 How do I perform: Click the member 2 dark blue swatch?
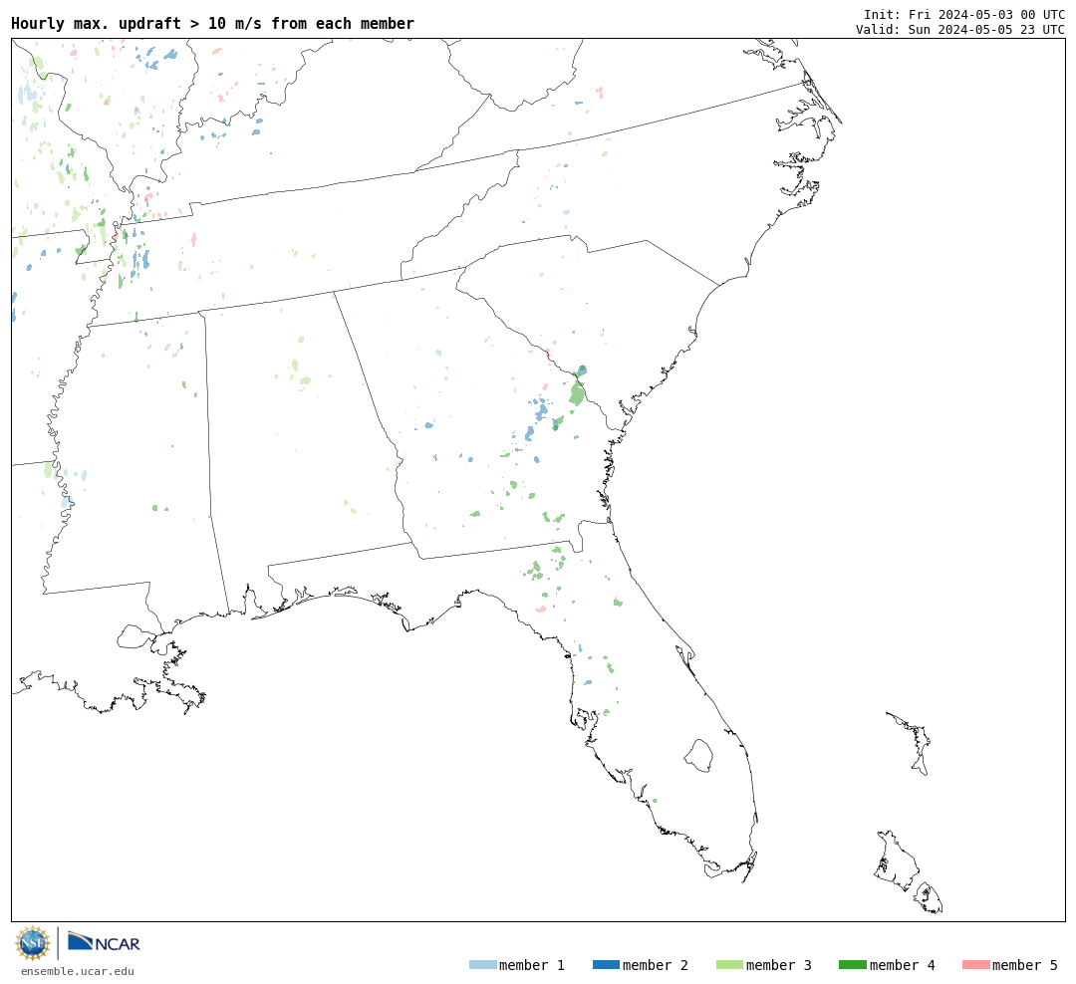tap(606, 965)
